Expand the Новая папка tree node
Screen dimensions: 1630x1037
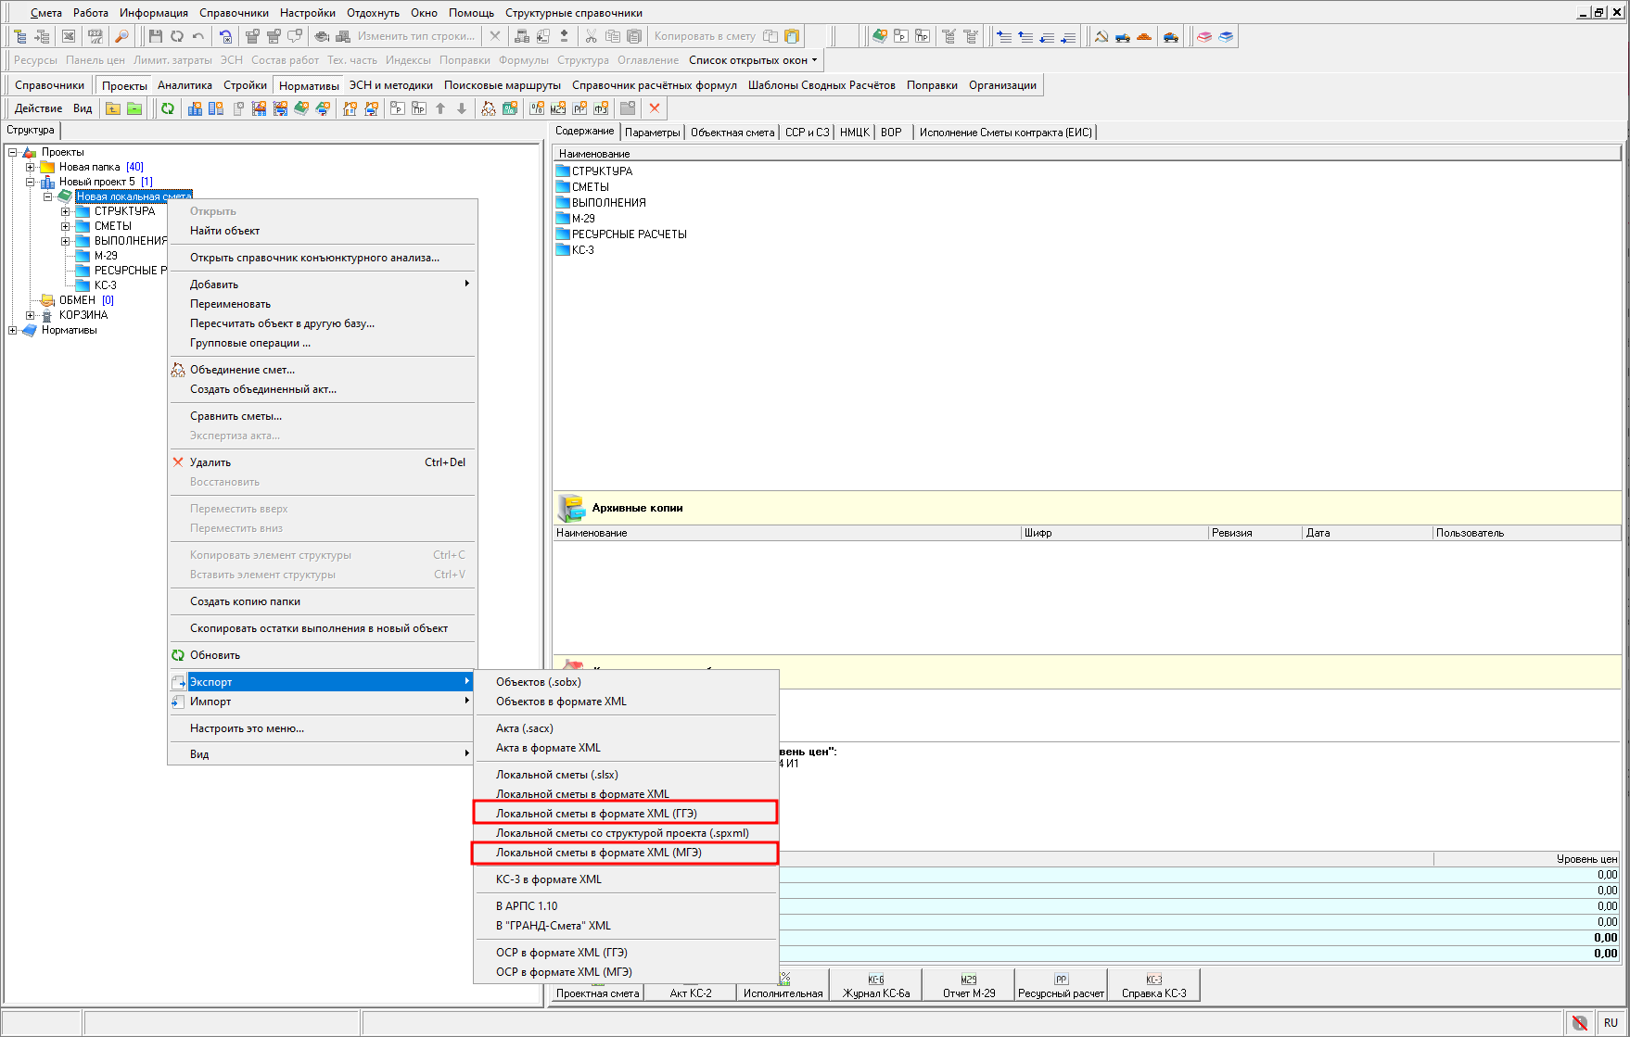coord(31,167)
